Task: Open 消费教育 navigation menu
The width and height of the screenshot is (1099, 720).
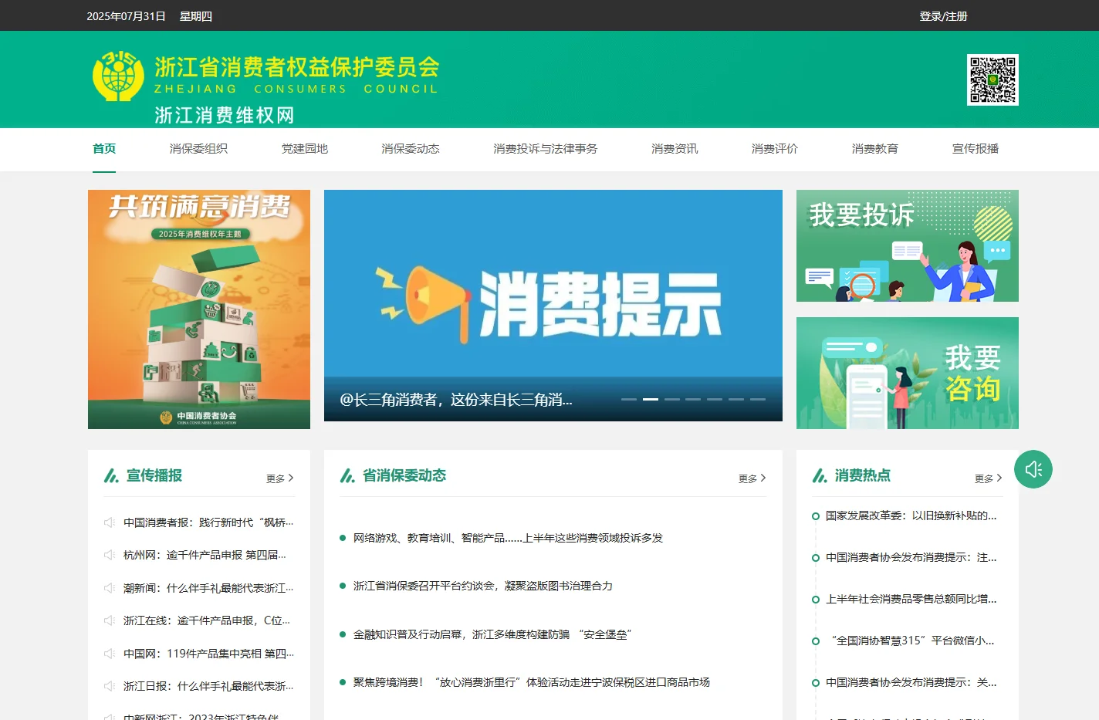Action: [x=875, y=149]
